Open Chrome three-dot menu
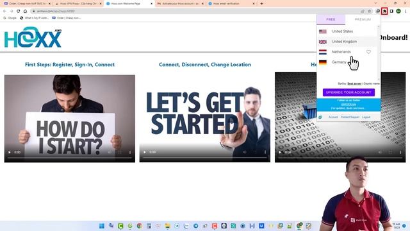The width and height of the screenshot is (410, 231). tap(406, 12)
